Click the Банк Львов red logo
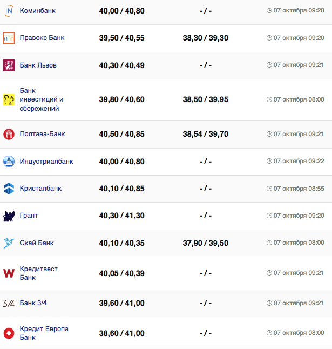 [9, 65]
